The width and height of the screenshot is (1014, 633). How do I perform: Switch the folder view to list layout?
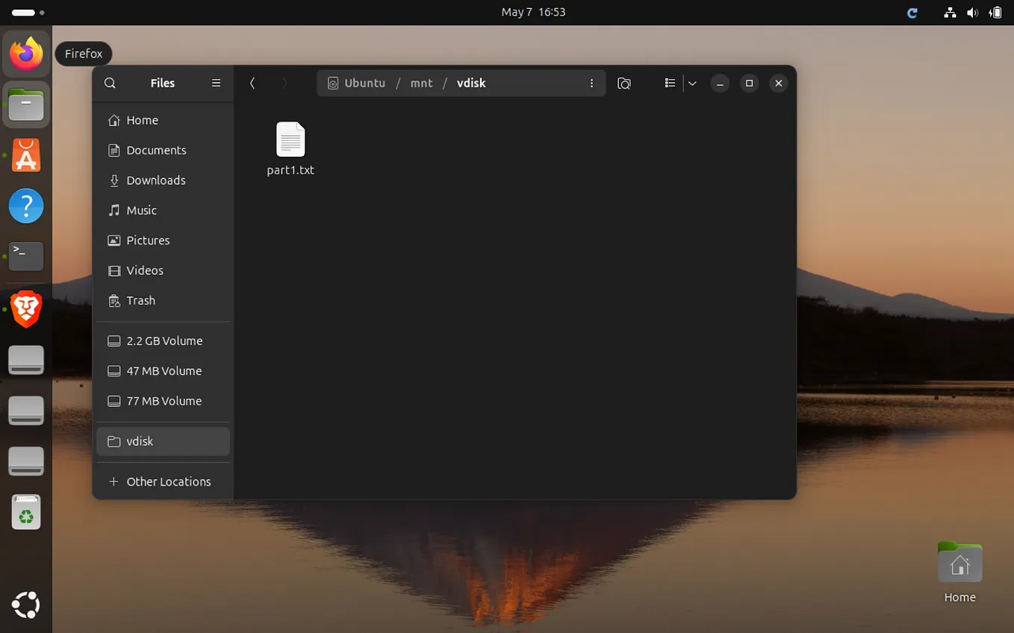(x=670, y=83)
